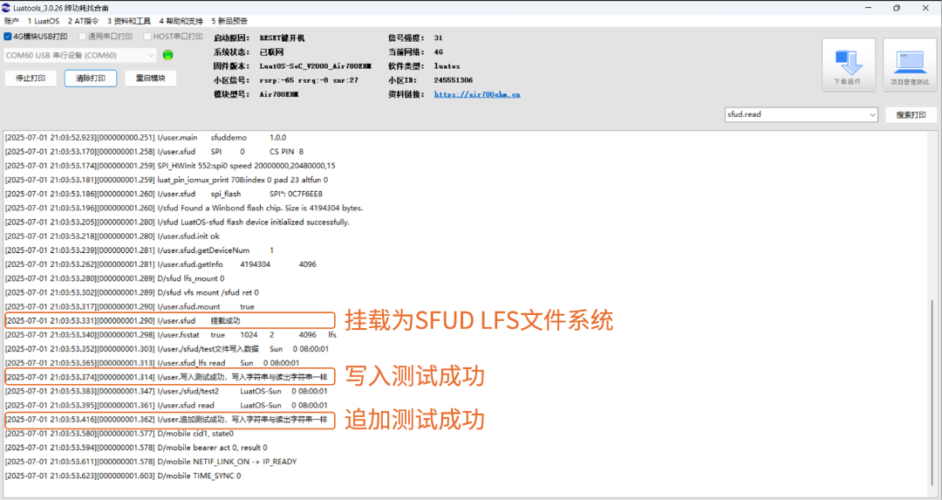Click the 搜索打印 button
The height and width of the screenshot is (500, 942).
coord(911,115)
